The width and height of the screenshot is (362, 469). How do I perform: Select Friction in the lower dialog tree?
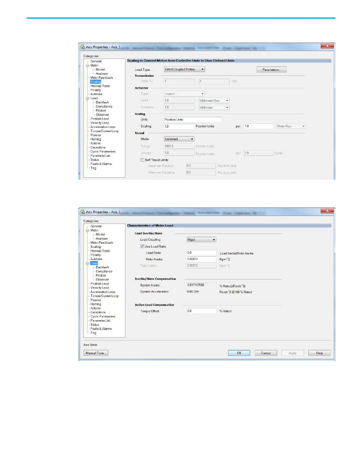(101, 275)
